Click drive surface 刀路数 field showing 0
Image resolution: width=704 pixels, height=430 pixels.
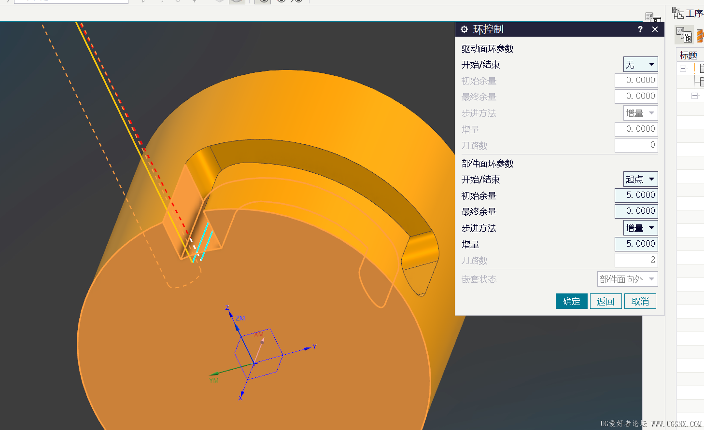point(636,145)
